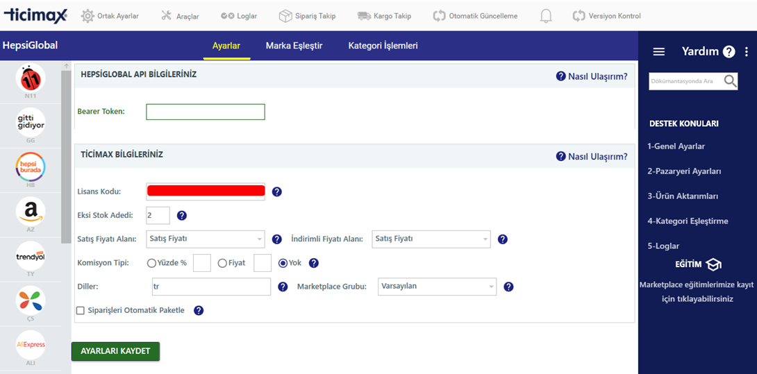Show help for Siparişleri Otomatik Paketle
Image resolution: width=757 pixels, height=374 pixels.
199,310
